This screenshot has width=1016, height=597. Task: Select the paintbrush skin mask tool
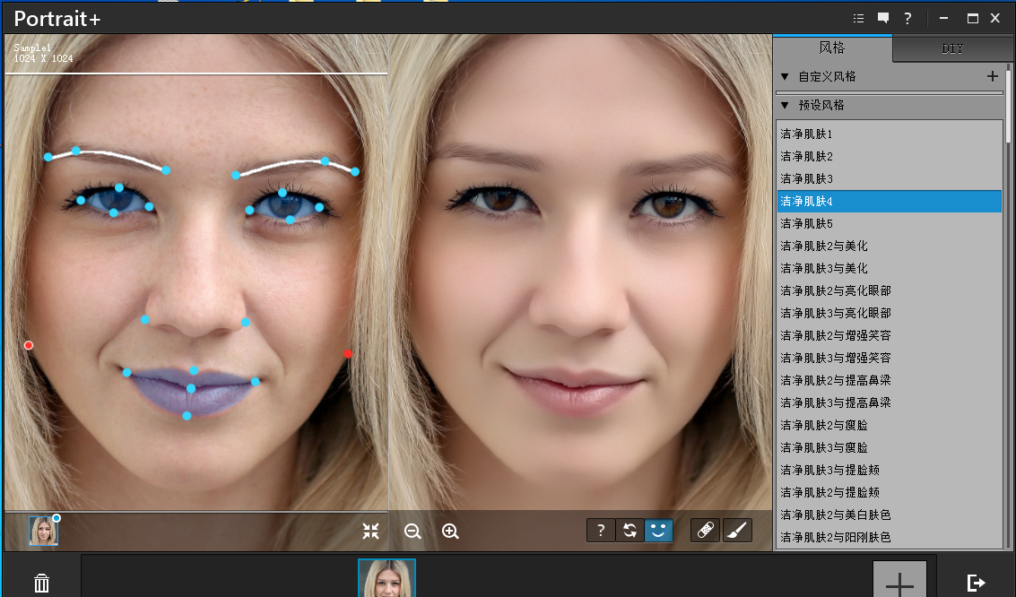pos(735,531)
